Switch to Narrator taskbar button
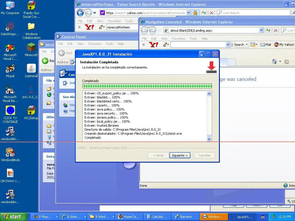The width and height of the screenshot is (295, 221). tap(186, 217)
